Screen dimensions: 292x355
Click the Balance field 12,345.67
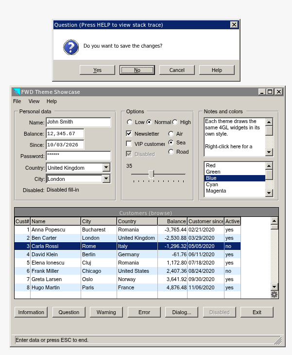point(65,133)
